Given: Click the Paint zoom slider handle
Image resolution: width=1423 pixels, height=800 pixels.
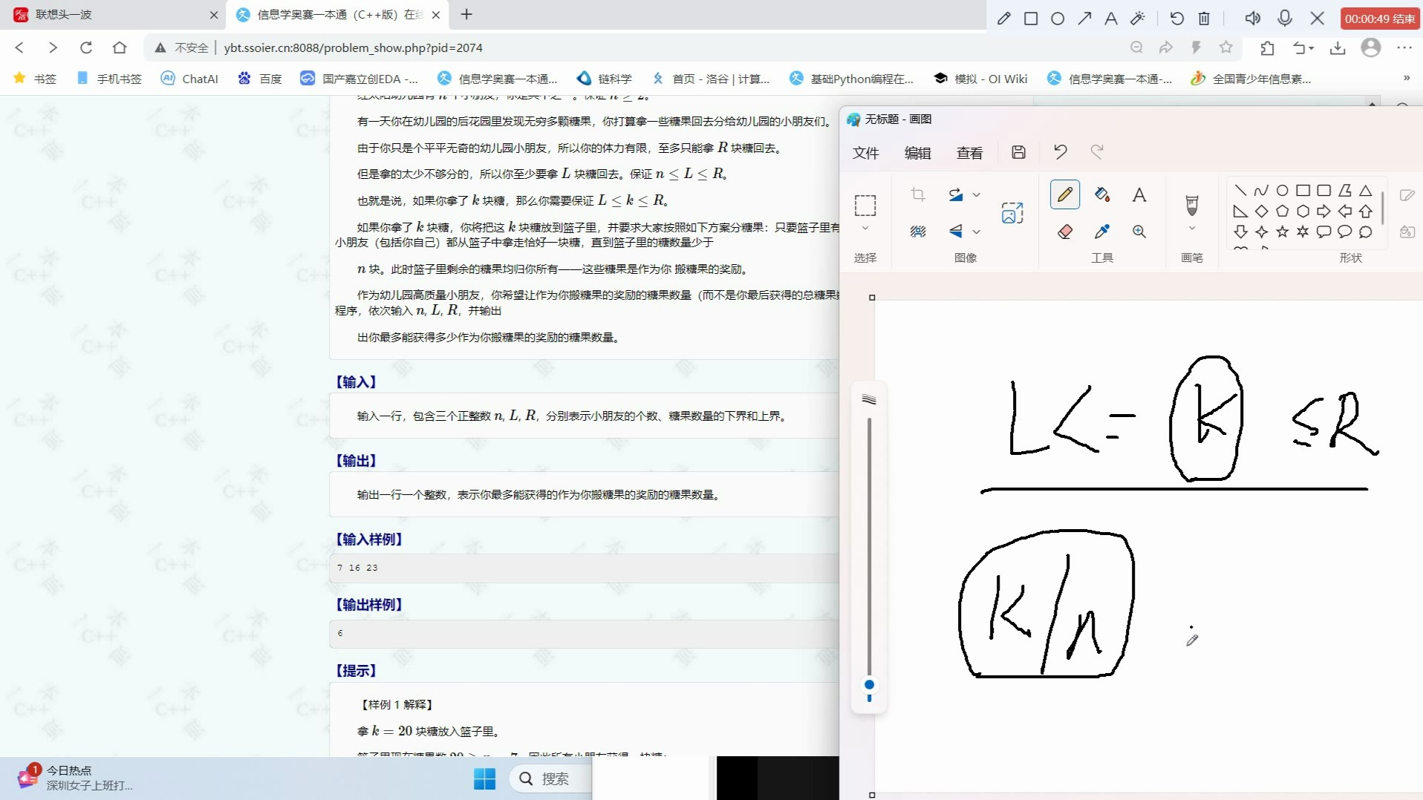Looking at the screenshot, I should click(869, 685).
